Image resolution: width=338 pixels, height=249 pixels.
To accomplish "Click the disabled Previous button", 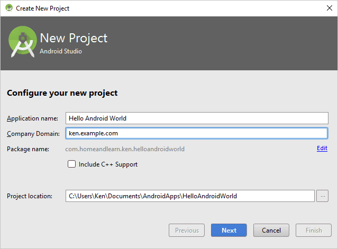I will click(x=187, y=230).
